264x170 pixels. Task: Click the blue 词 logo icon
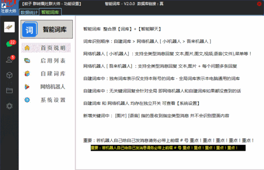[x=30, y=30]
